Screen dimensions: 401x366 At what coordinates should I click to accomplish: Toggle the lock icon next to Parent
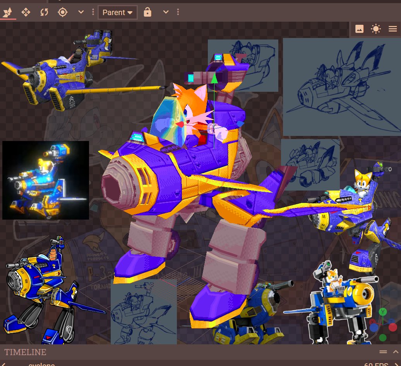(x=147, y=12)
